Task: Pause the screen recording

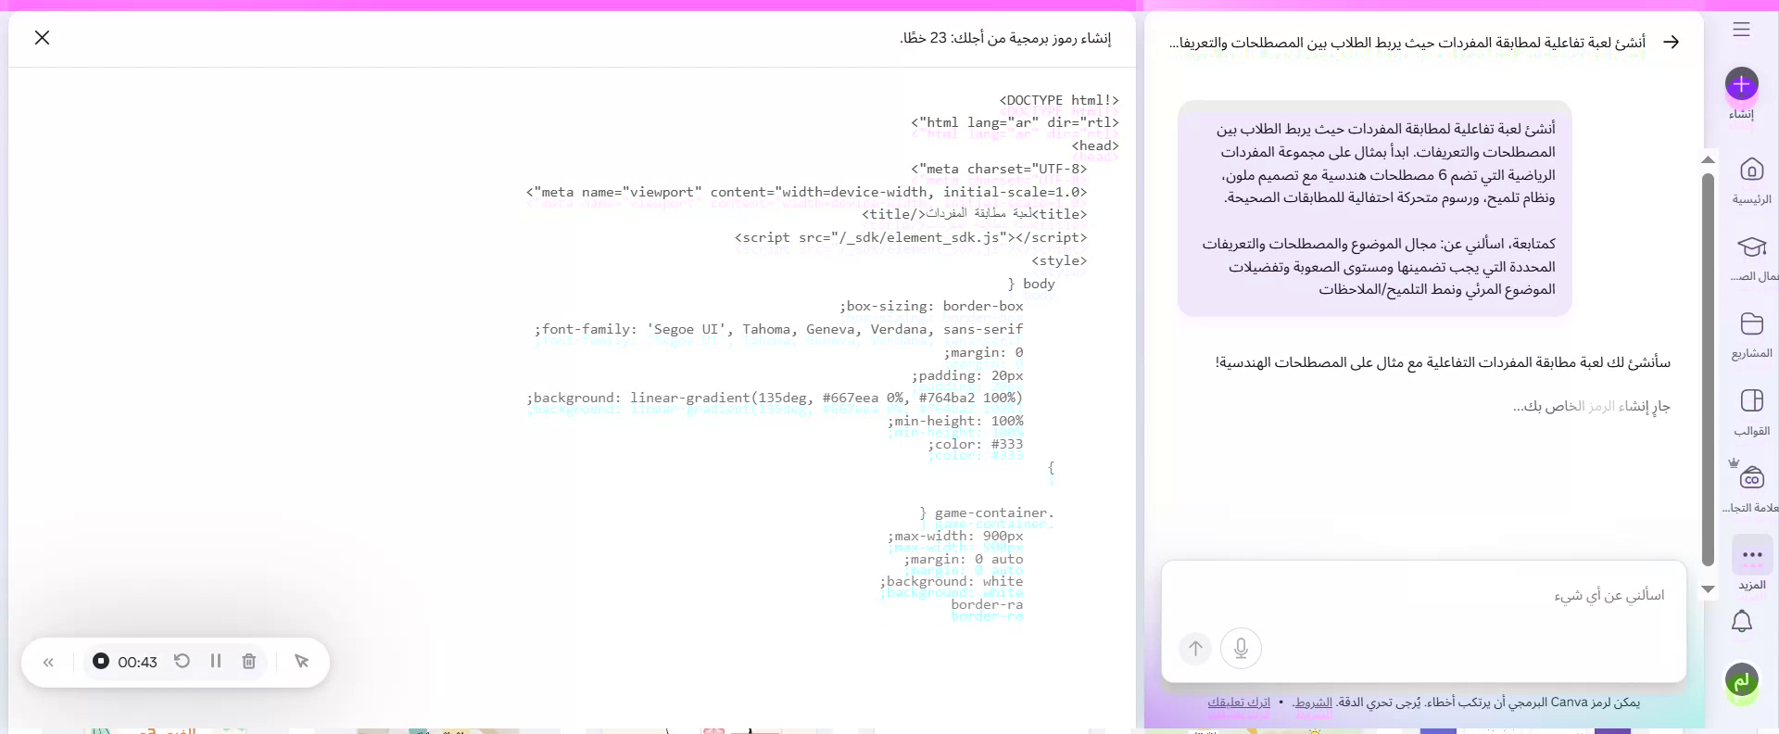Action: [215, 661]
